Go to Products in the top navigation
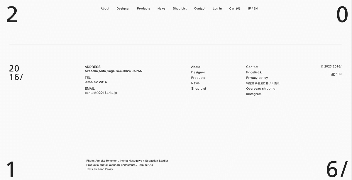This screenshot has height=180, width=352. [143, 8]
